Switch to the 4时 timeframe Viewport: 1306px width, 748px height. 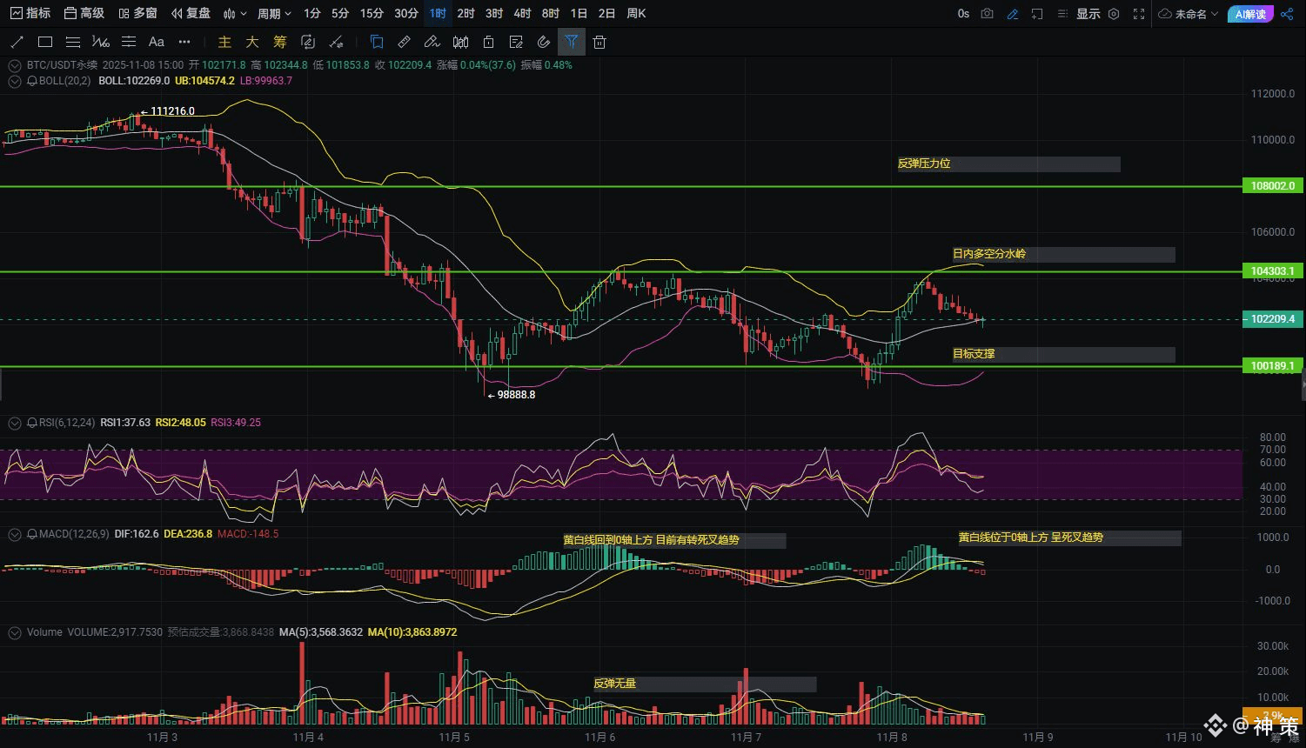[x=522, y=14]
